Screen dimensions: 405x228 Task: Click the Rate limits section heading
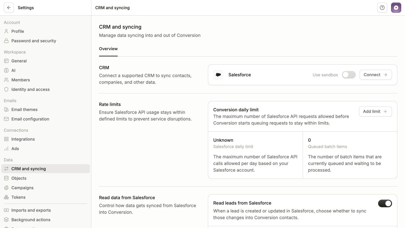pos(110,104)
